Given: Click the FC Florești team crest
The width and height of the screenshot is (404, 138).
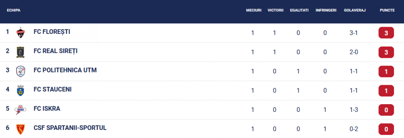Looking at the screenshot, I should (x=21, y=33).
